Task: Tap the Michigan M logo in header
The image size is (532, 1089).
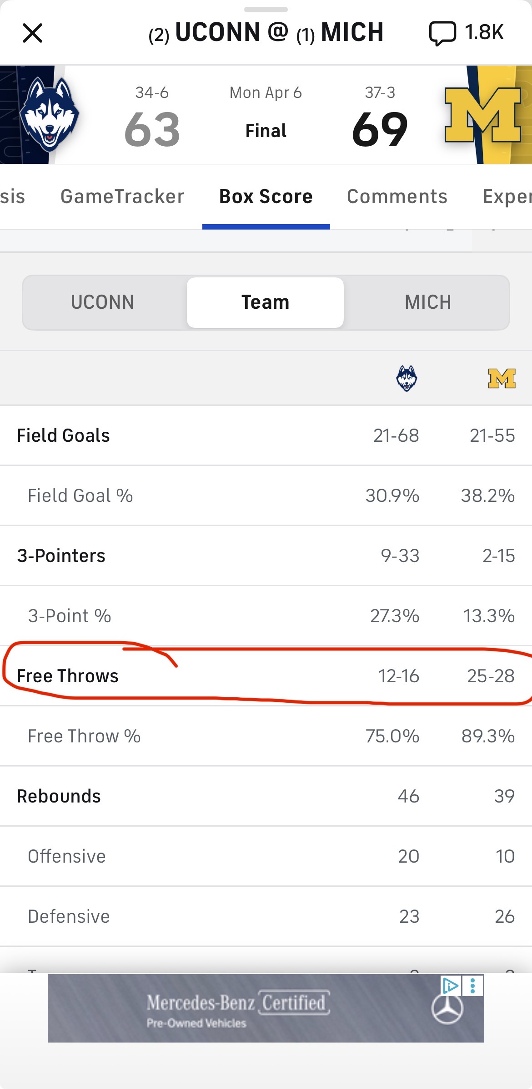Action: coord(482,115)
